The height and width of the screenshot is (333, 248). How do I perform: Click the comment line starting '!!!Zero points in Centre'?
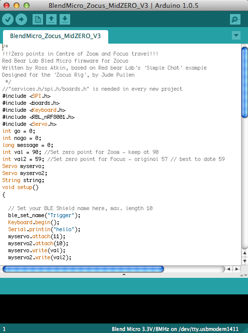[80, 54]
